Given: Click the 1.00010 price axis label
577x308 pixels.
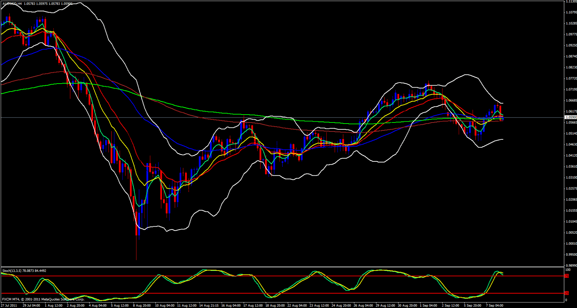Looking at the screenshot, I should click(571, 244).
